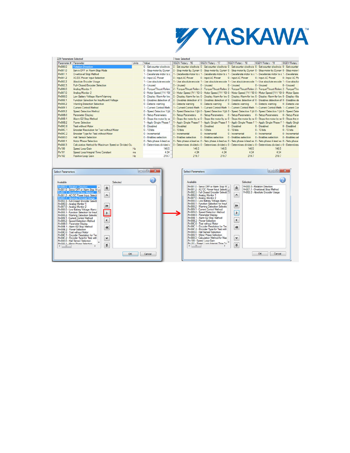
Task: Click OK in dialog with empty Selected list
Action: 130,254
